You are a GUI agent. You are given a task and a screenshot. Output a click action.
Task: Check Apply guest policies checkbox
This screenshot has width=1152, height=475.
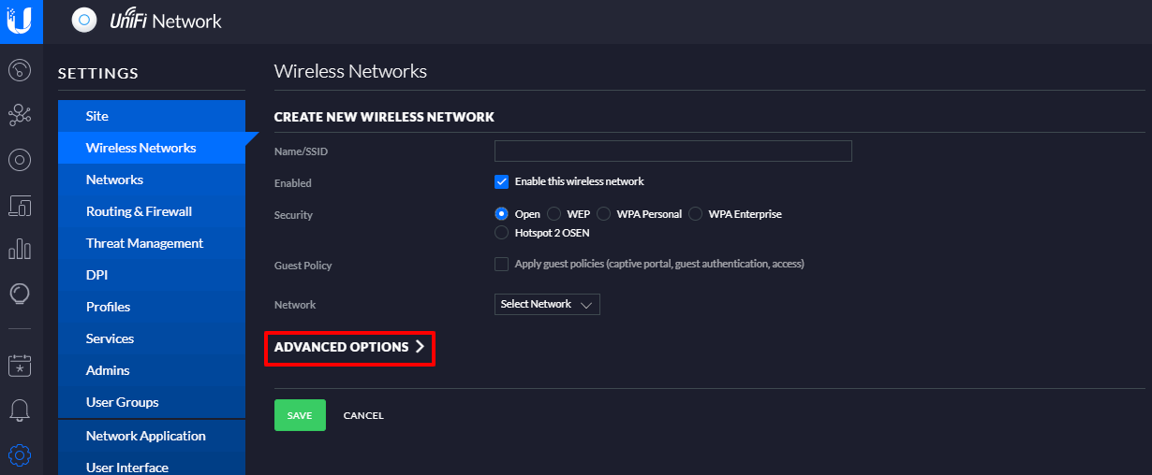pos(501,264)
